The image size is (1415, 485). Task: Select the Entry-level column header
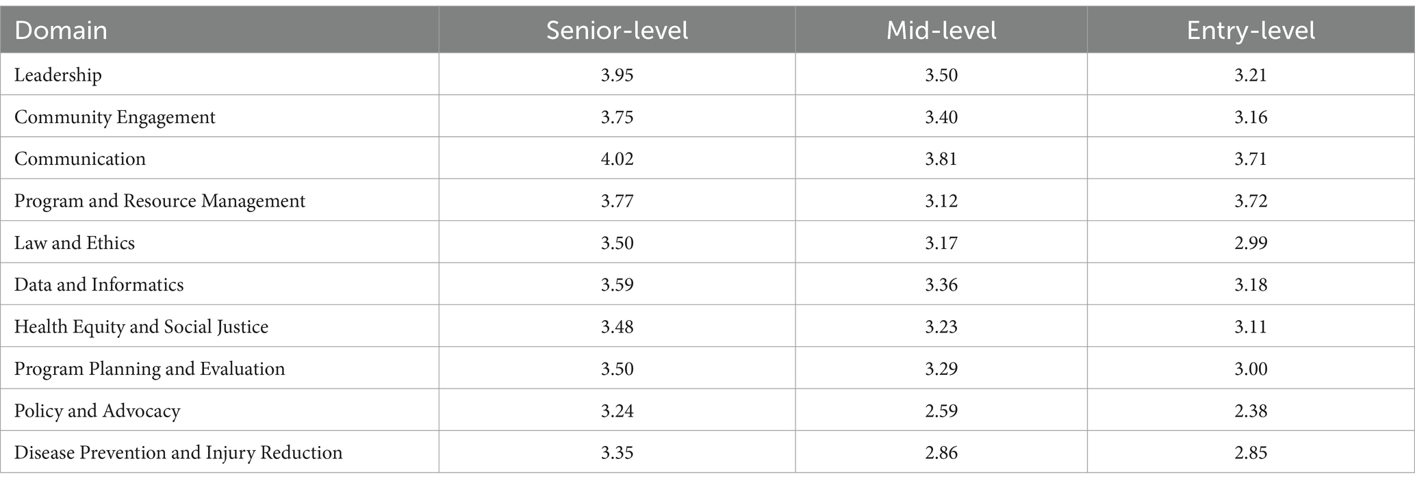pyautogui.click(x=1251, y=31)
